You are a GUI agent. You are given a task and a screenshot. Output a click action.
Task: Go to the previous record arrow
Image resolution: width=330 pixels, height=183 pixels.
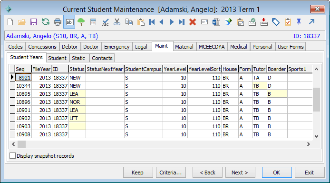(161, 22)
